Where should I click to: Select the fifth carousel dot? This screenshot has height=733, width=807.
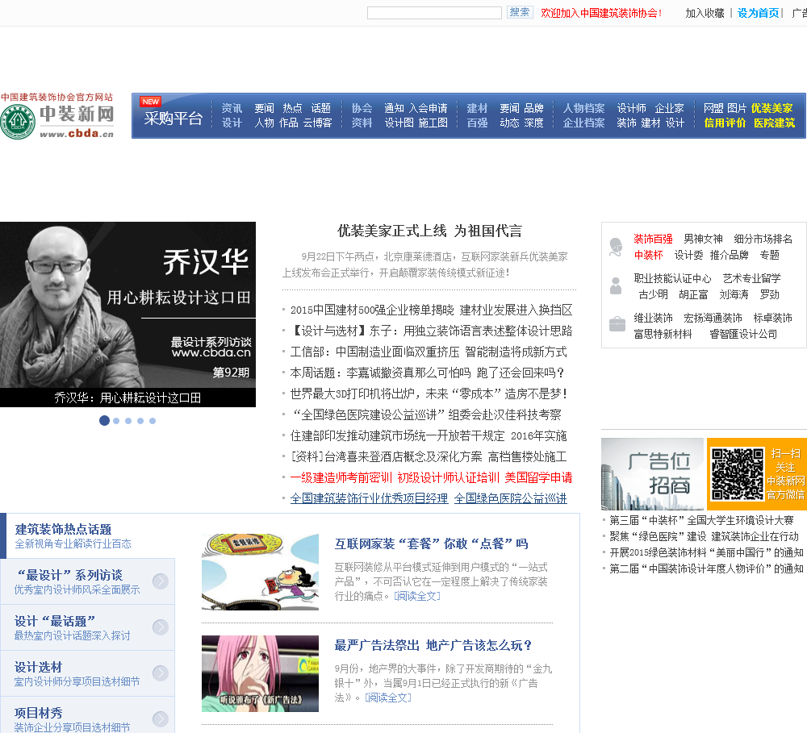click(x=153, y=421)
